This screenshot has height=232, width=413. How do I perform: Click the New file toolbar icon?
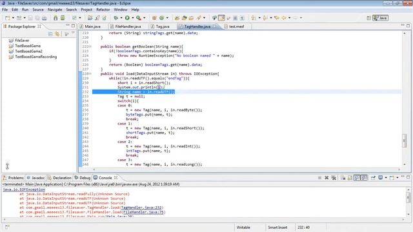click(7, 18)
